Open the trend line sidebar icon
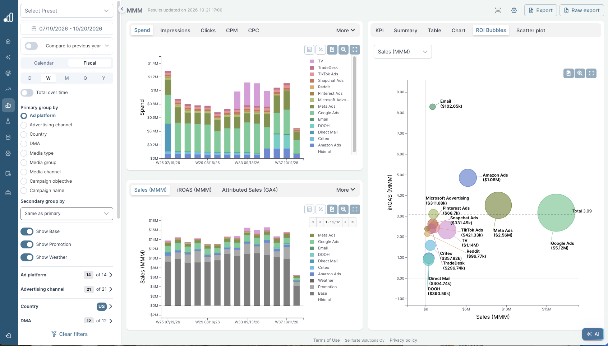Viewport: 608px width, 346px height. [8, 89]
